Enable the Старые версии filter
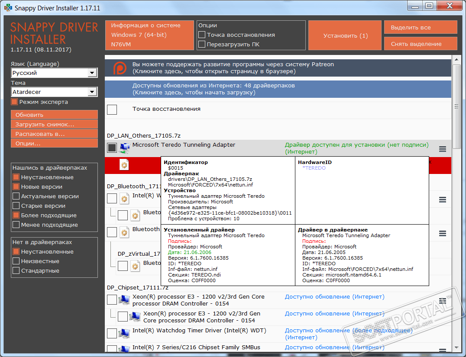Screen dimensions: 466x357 tap(16, 206)
